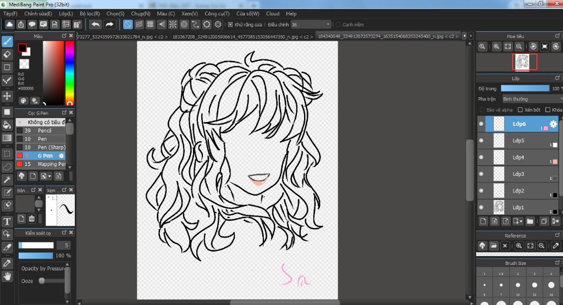
Task: Enable the concentric circle snap guide
Action: point(184,24)
